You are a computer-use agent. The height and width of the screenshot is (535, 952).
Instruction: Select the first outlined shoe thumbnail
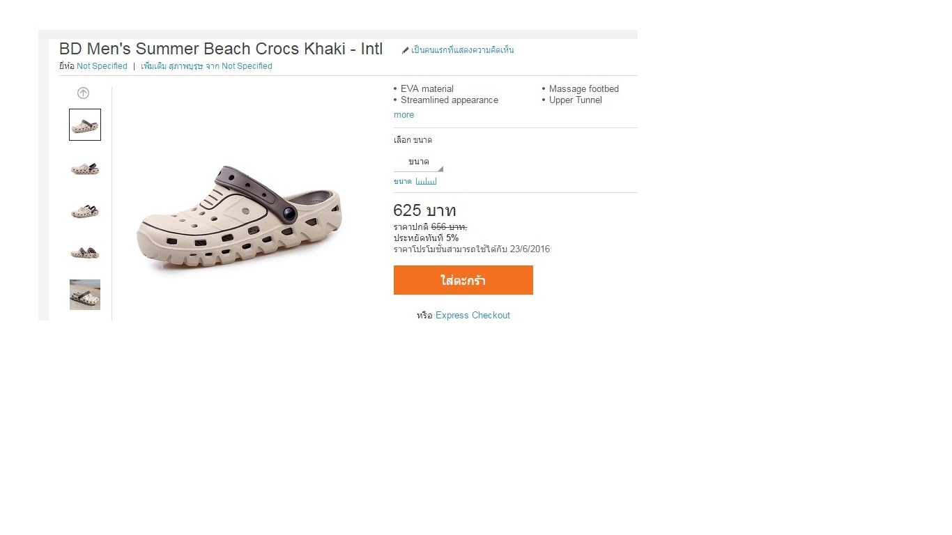pyautogui.click(x=85, y=125)
